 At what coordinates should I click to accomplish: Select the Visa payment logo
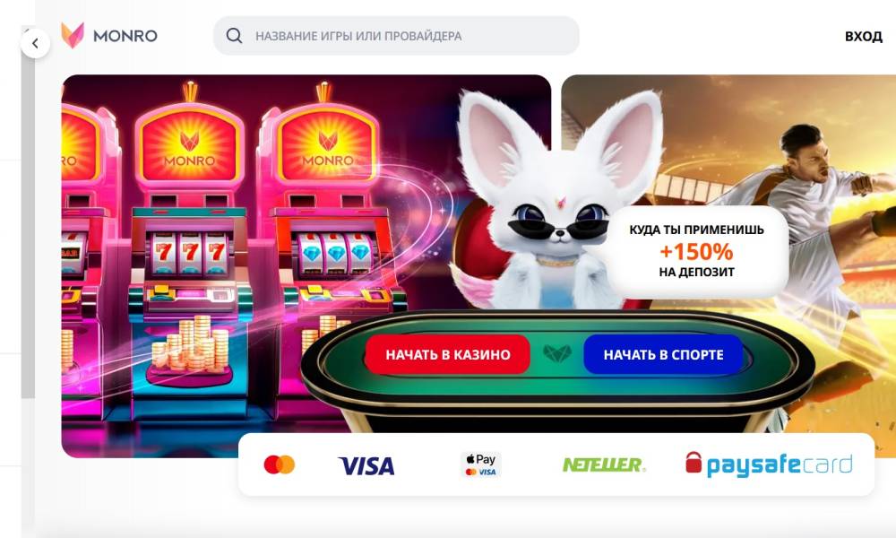366,466
